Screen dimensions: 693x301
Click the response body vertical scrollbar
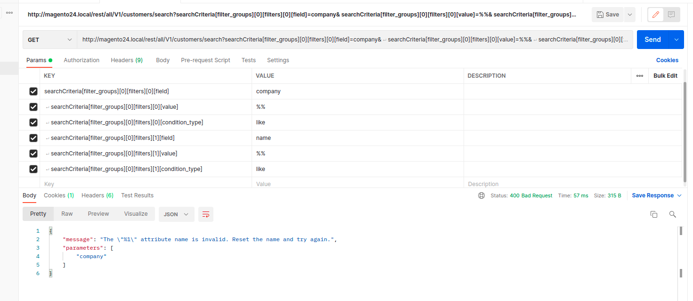681,252
